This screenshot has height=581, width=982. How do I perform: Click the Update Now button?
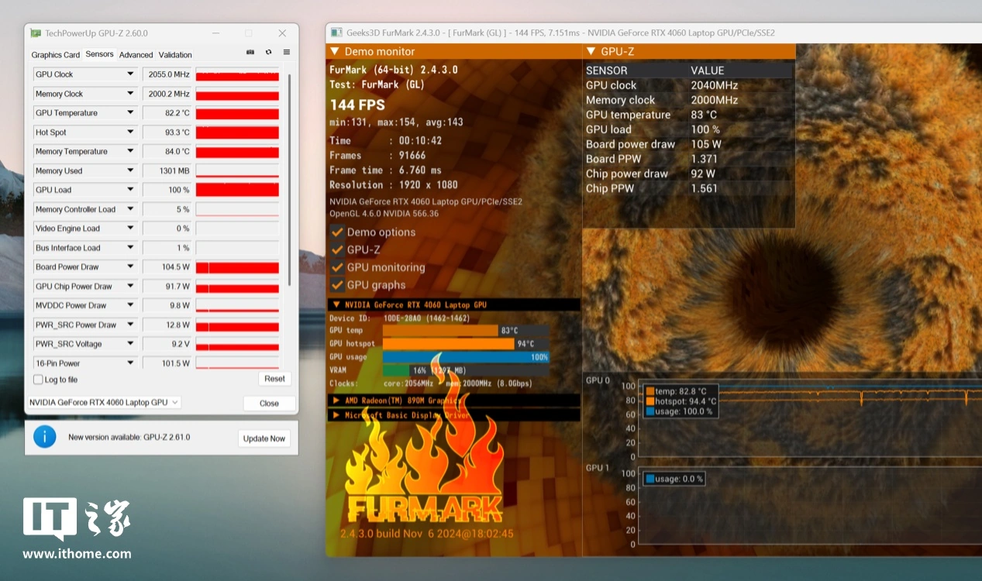coord(264,438)
